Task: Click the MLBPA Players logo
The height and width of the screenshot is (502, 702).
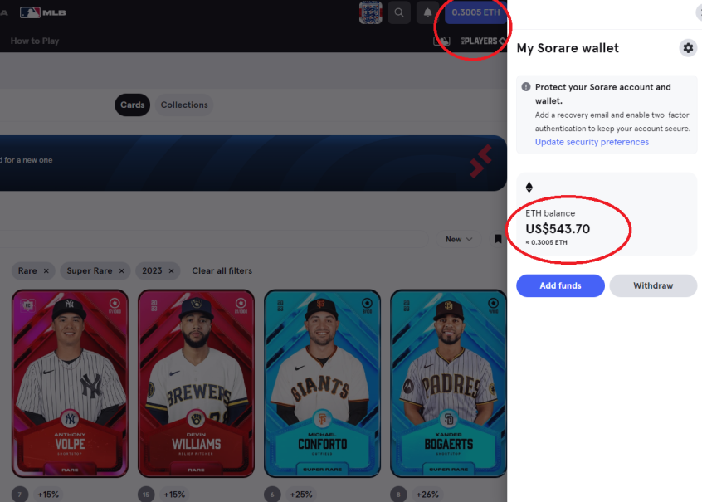Action: click(483, 41)
